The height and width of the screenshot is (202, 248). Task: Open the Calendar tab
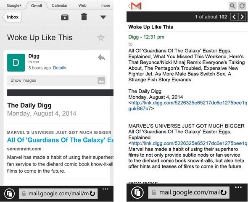click(60, 5)
